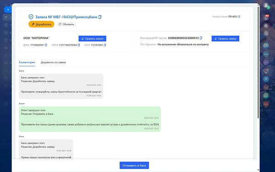Open the user profile avatar icon

click(x=266, y=6)
